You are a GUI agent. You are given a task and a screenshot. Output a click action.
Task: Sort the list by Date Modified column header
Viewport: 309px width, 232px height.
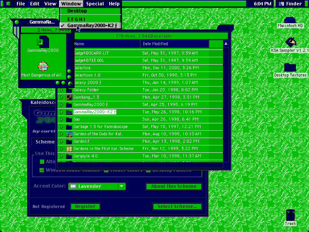[175, 44]
